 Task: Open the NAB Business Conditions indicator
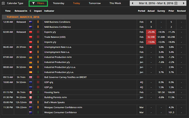[x=57, y=22]
